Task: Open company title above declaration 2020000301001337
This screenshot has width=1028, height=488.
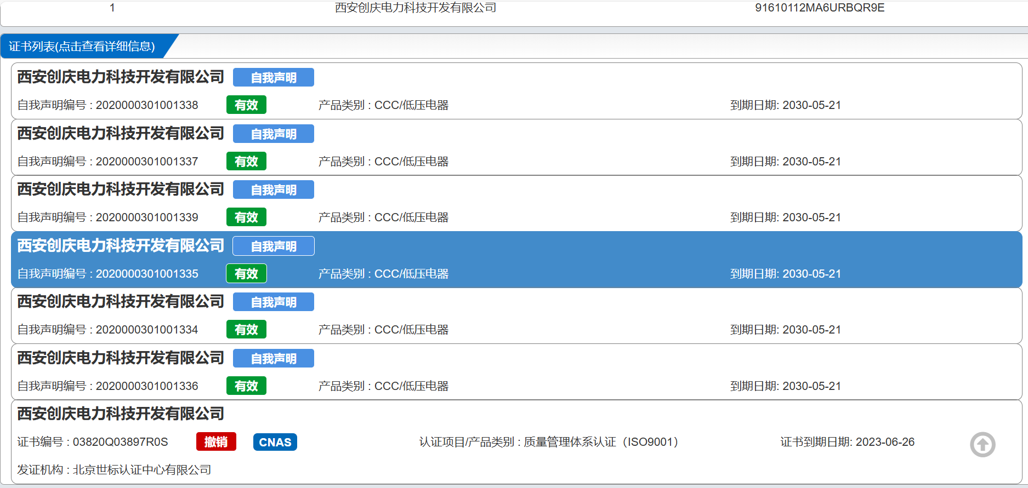Action: [x=121, y=133]
